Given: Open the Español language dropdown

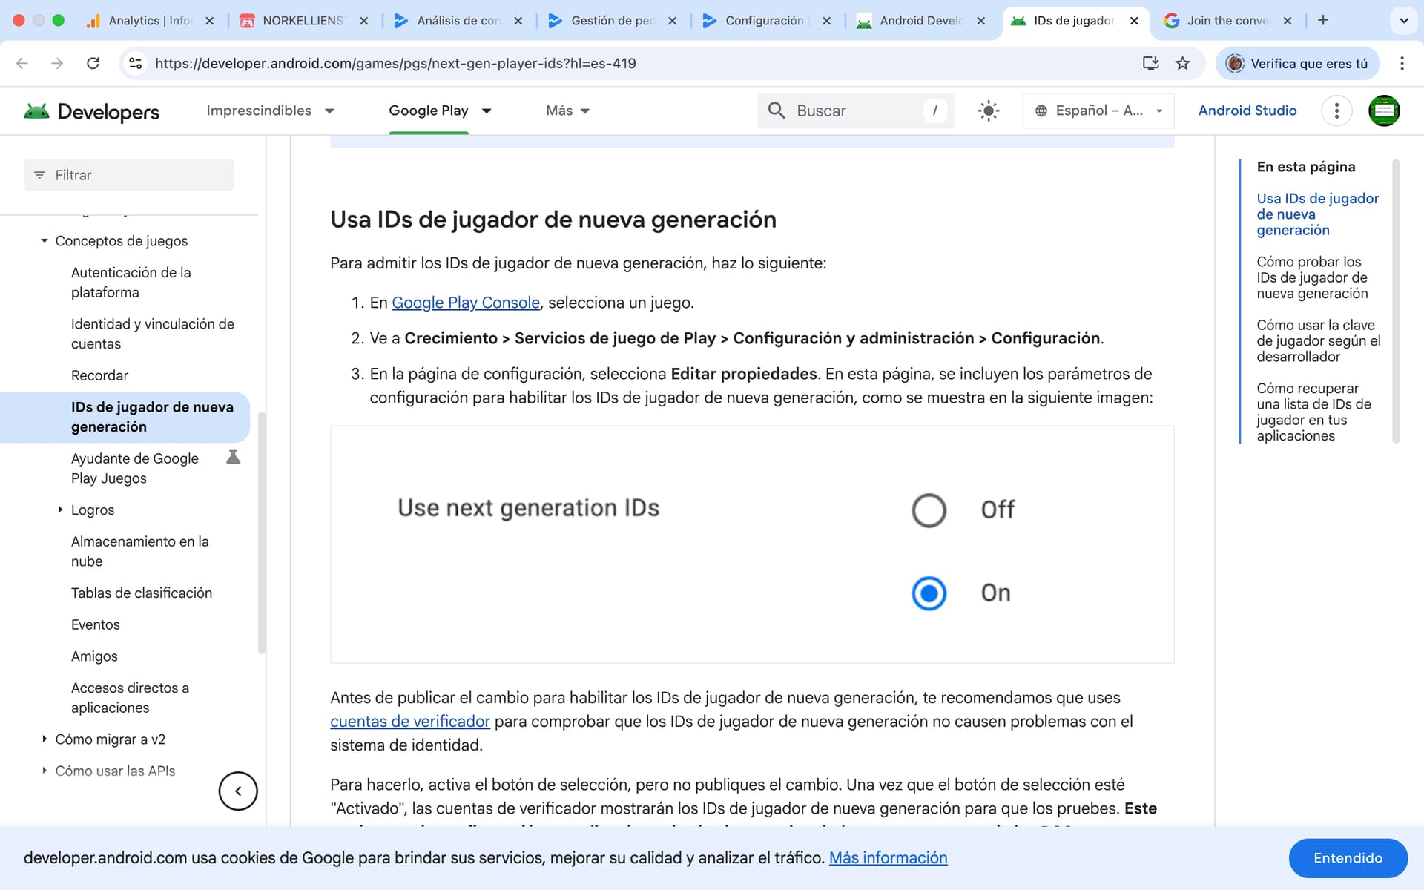Looking at the screenshot, I should pos(1098,111).
